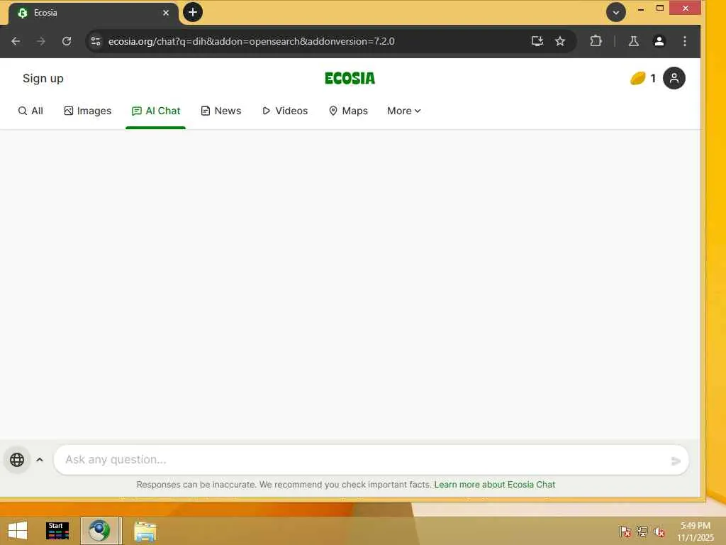Click the globe icon beside chat input
Image resolution: width=726 pixels, height=545 pixels.
coord(17,460)
